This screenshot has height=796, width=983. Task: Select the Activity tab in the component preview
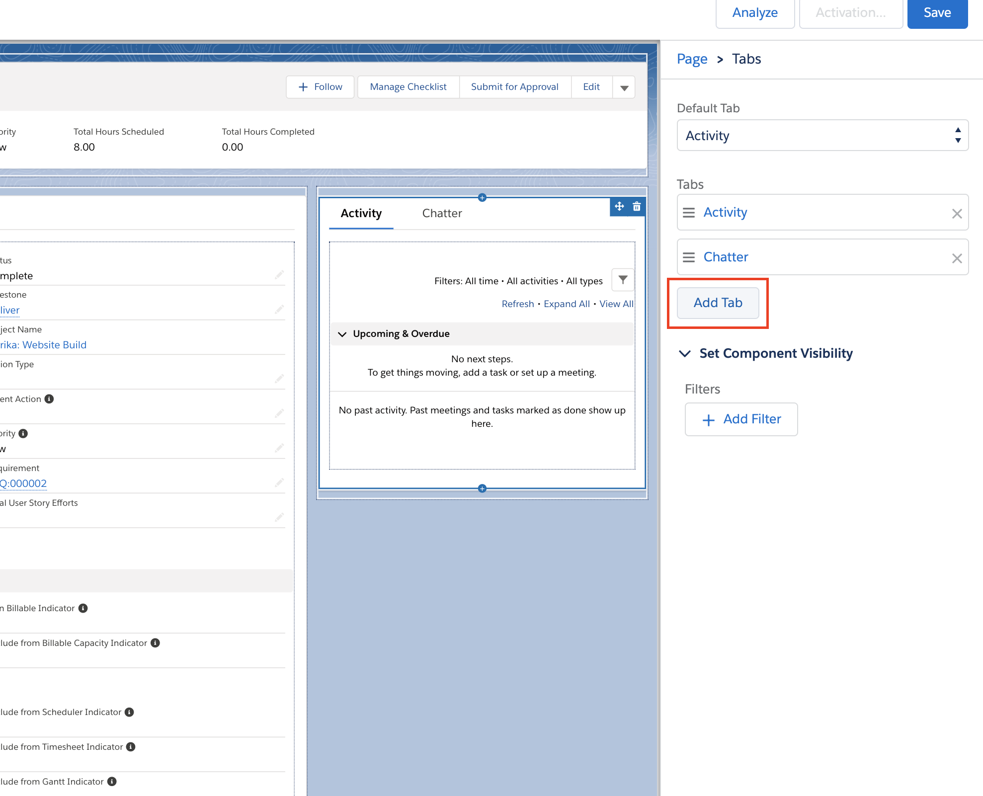click(x=361, y=213)
